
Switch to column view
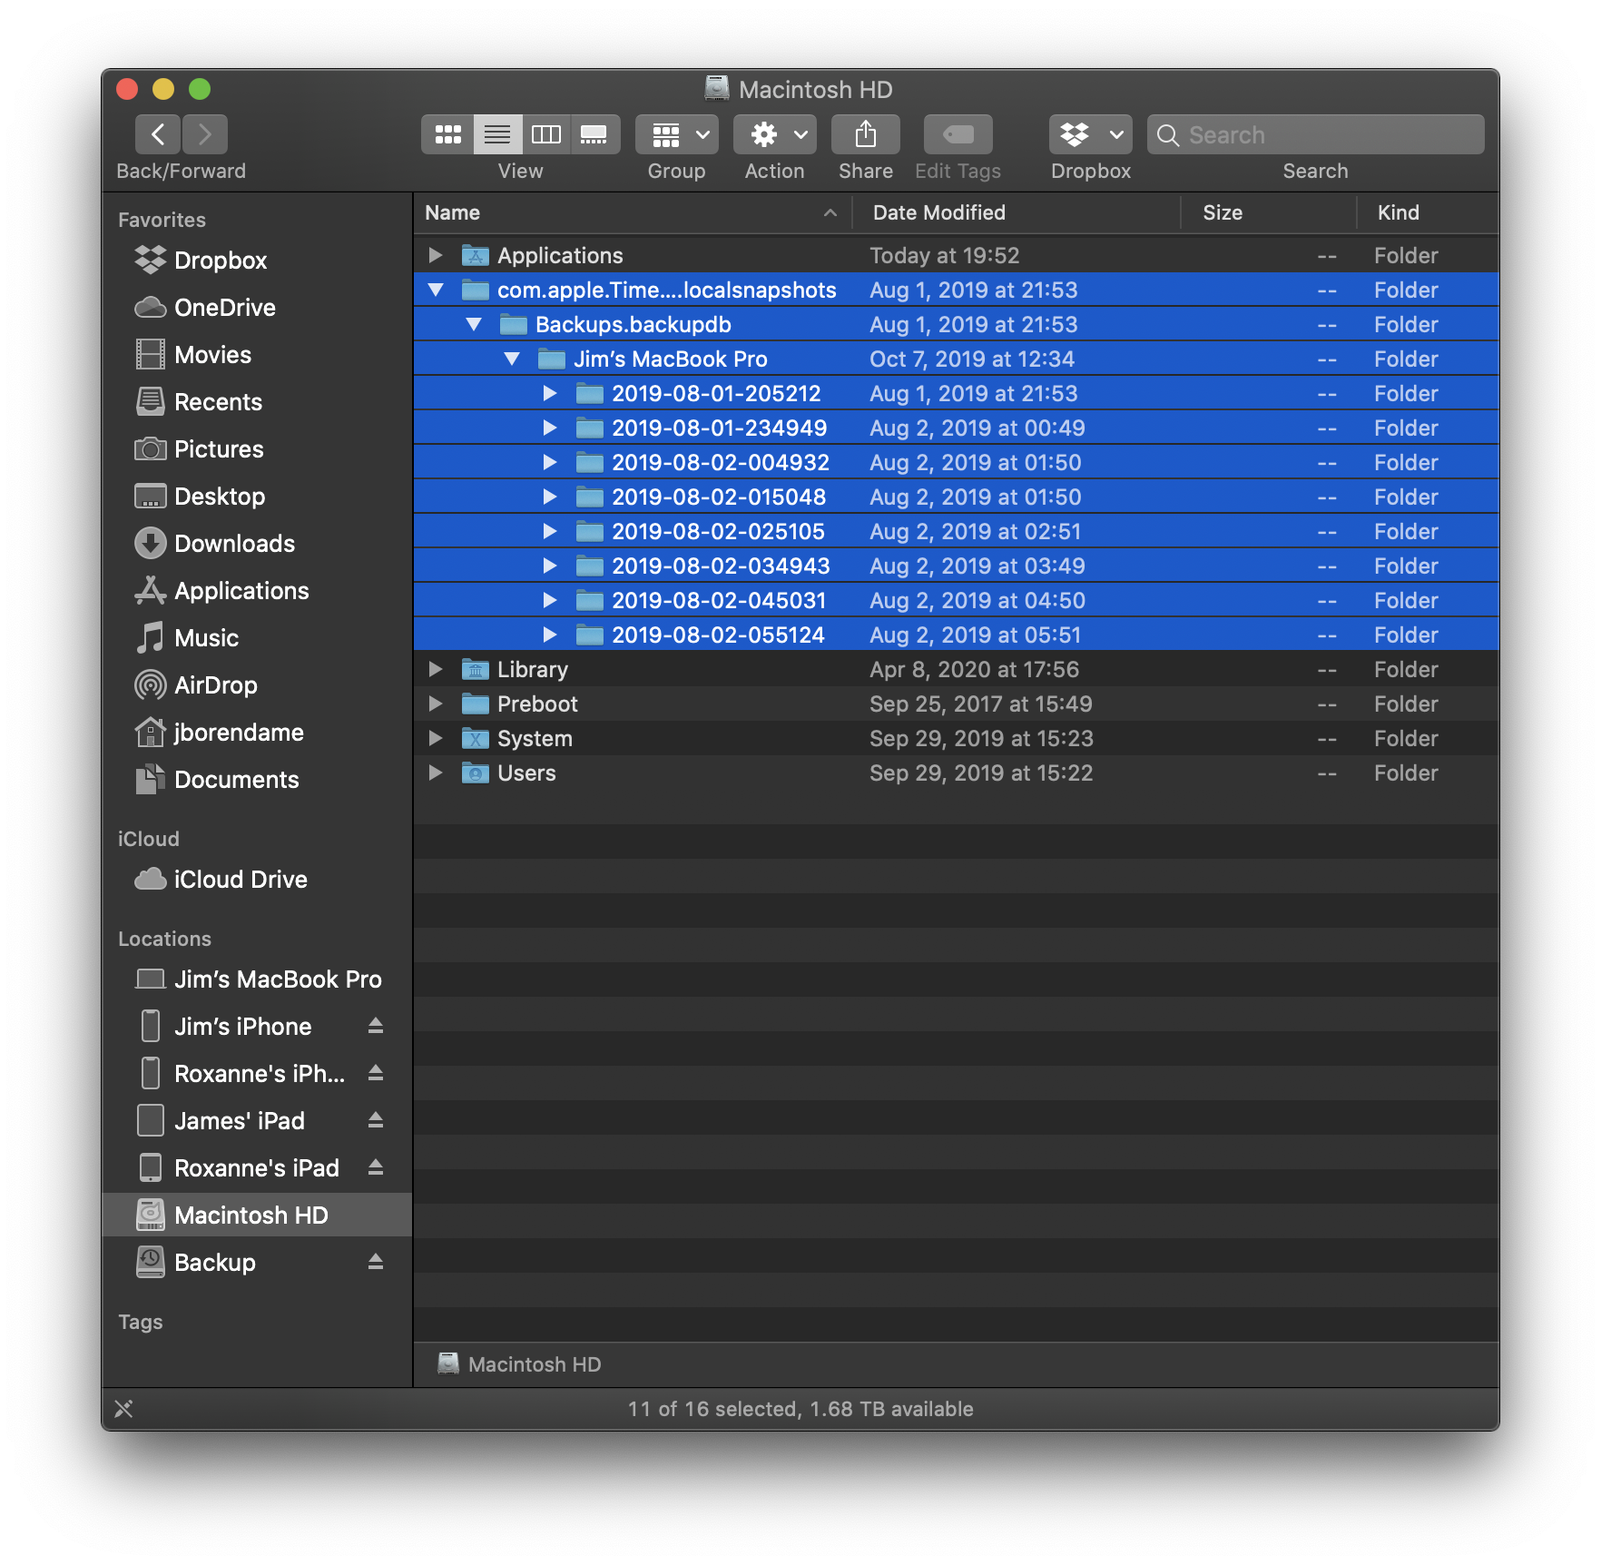pos(546,133)
